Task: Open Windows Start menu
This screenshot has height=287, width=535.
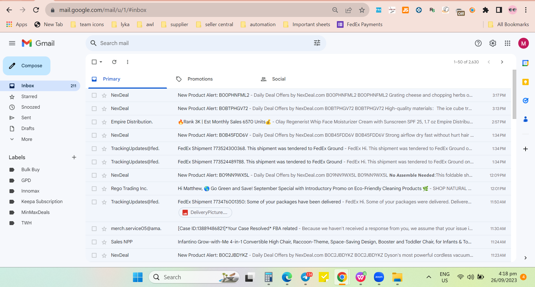Action: (x=138, y=277)
